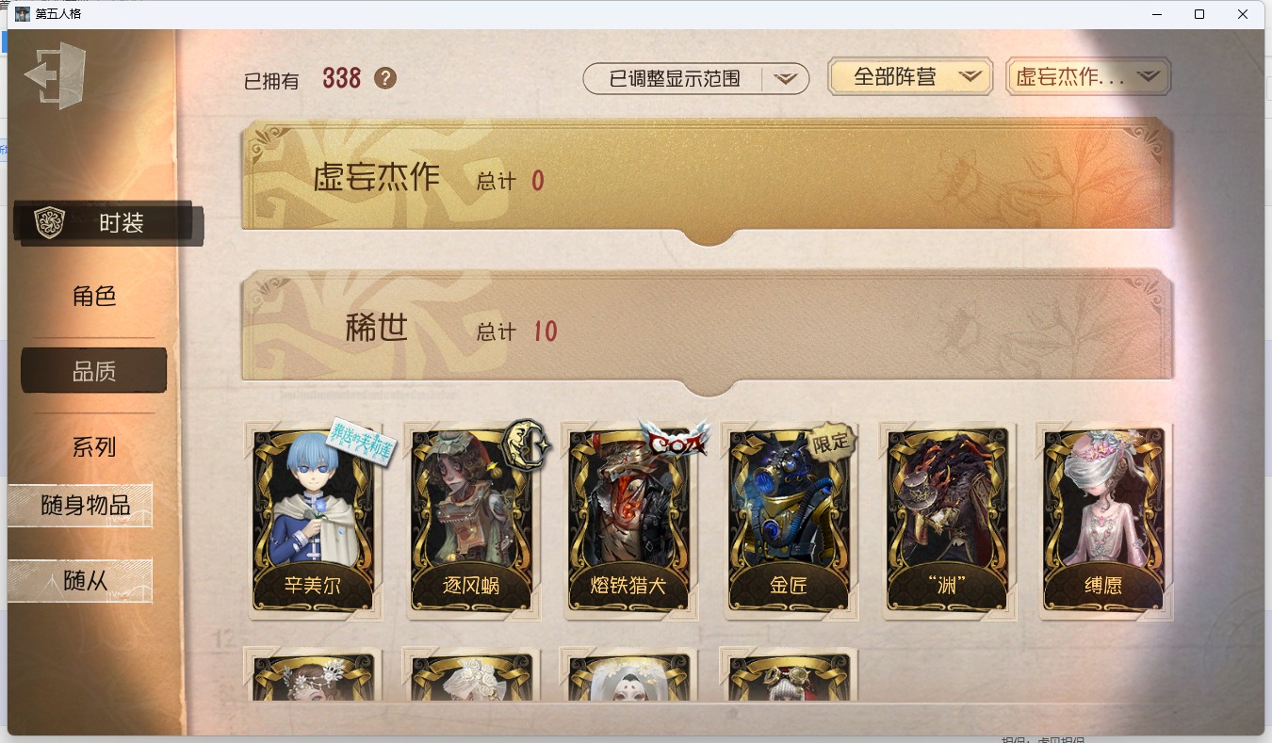Click the sticker tag on 辛美尔 card
Screen dimensions: 1272x743
pos(362,440)
